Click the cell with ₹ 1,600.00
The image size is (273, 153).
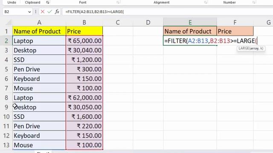pos(84,116)
